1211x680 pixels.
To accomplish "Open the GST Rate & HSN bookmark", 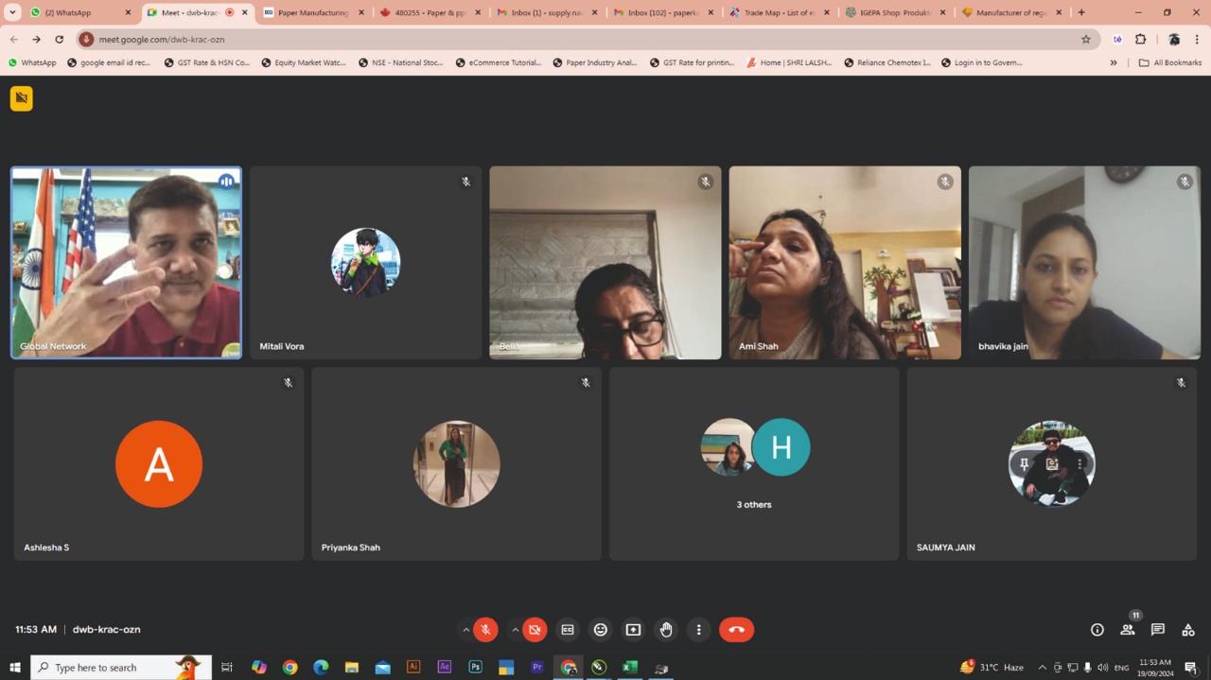I will (x=206, y=62).
